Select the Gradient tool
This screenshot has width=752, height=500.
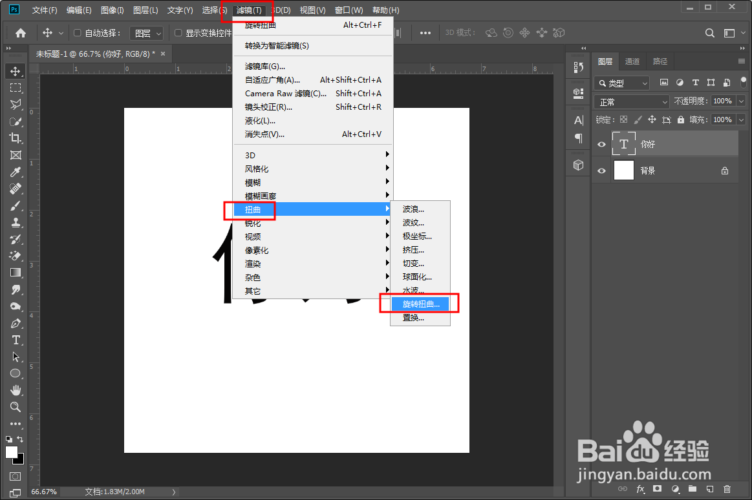pyautogui.click(x=16, y=273)
